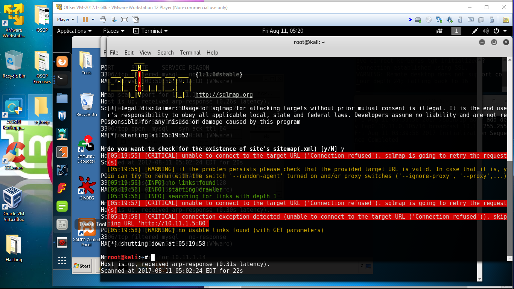
Task: Open the terminal File menu
Action: tap(114, 53)
